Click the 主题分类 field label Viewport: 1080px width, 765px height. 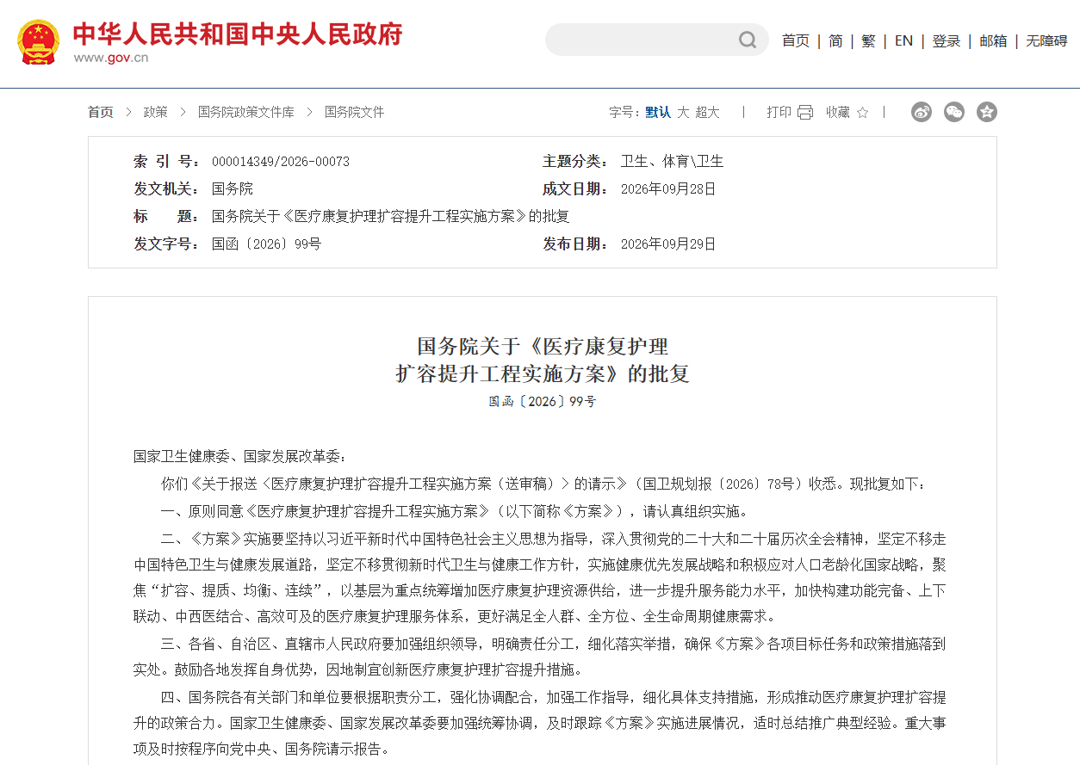[576, 162]
